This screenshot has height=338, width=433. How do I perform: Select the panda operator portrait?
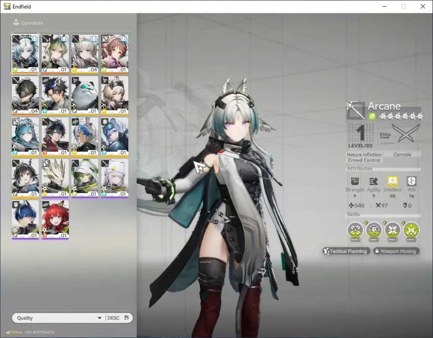click(x=85, y=95)
